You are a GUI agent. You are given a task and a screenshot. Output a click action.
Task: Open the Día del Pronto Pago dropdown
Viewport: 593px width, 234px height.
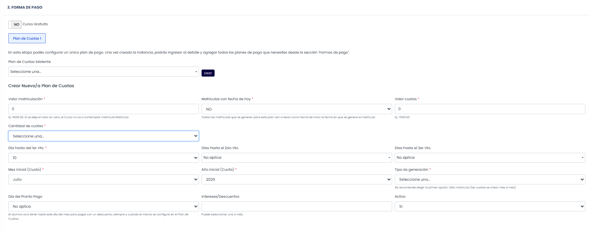103,206
